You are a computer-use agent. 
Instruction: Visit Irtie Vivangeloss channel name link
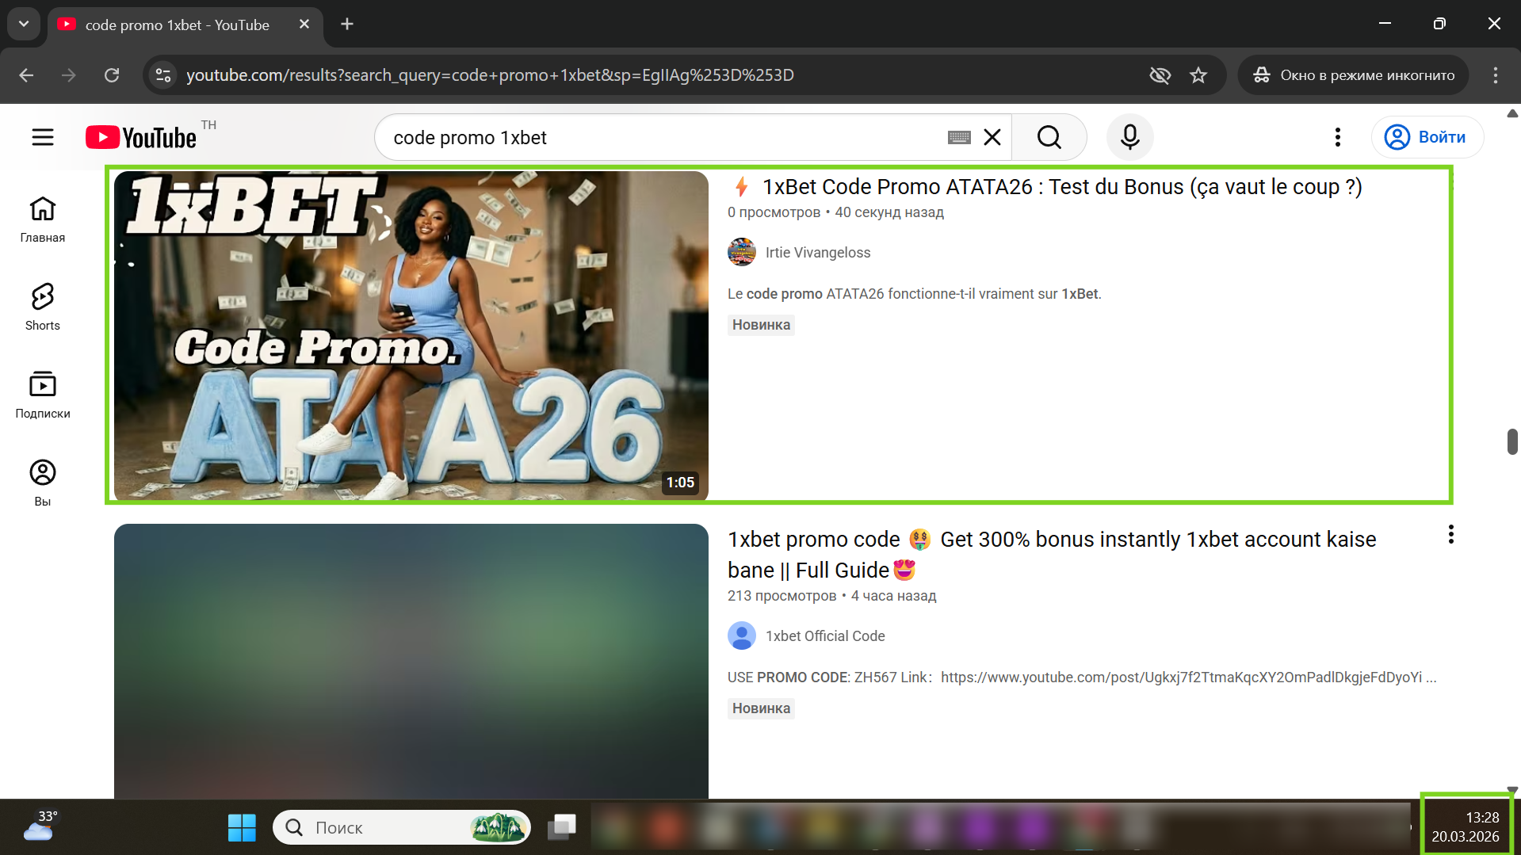(818, 253)
